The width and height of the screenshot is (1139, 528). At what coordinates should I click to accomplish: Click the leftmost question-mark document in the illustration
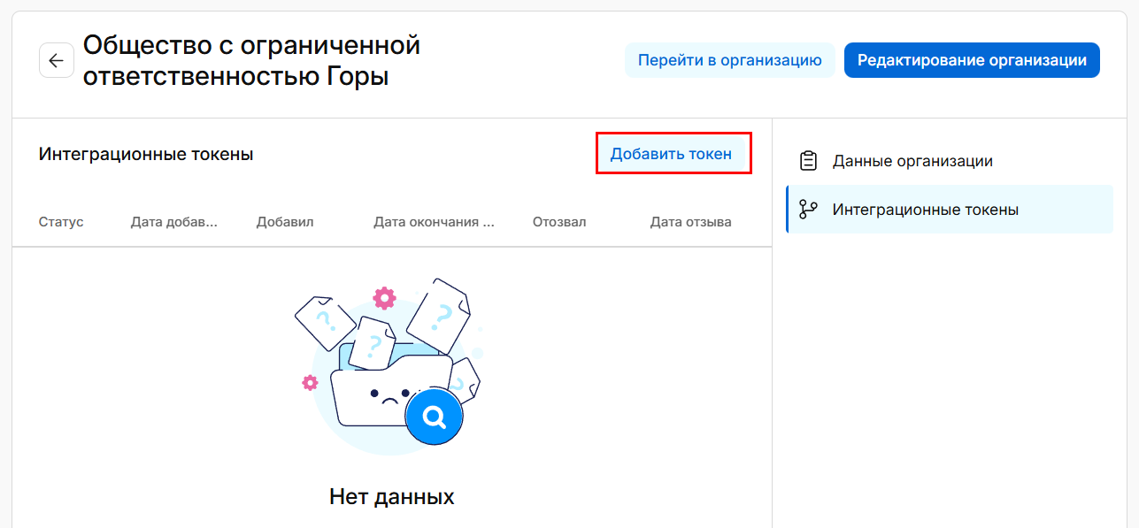[323, 321]
